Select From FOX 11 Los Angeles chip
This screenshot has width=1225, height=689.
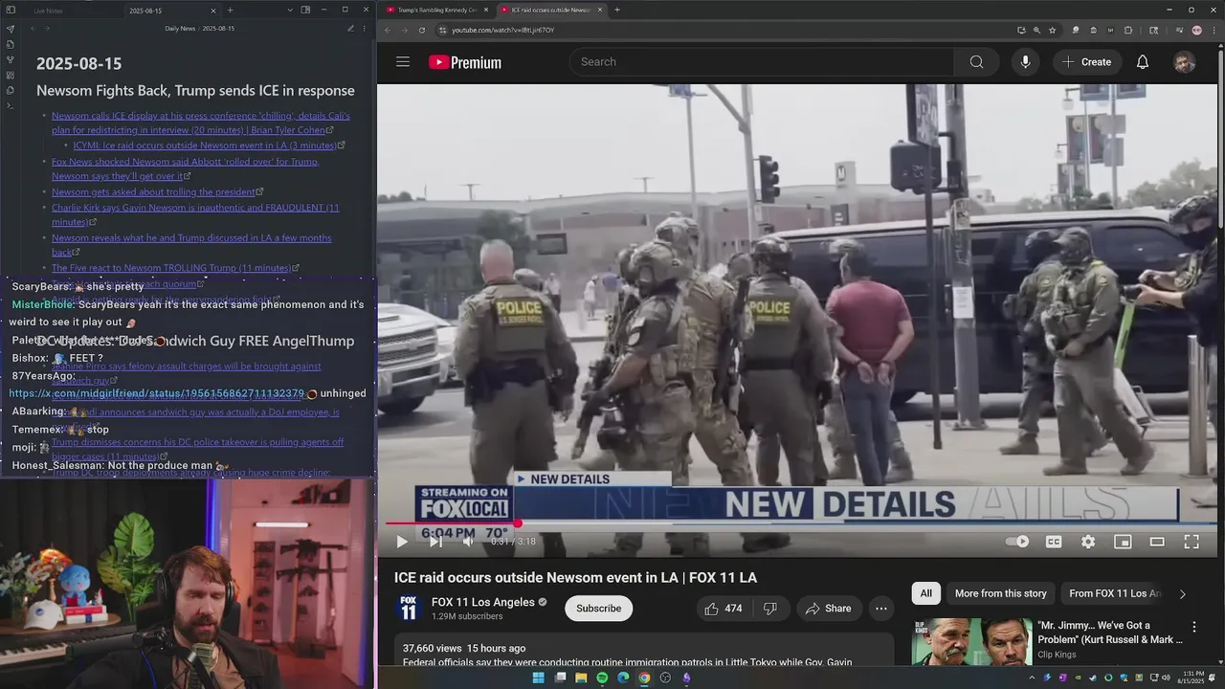pyautogui.click(x=1114, y=593)
